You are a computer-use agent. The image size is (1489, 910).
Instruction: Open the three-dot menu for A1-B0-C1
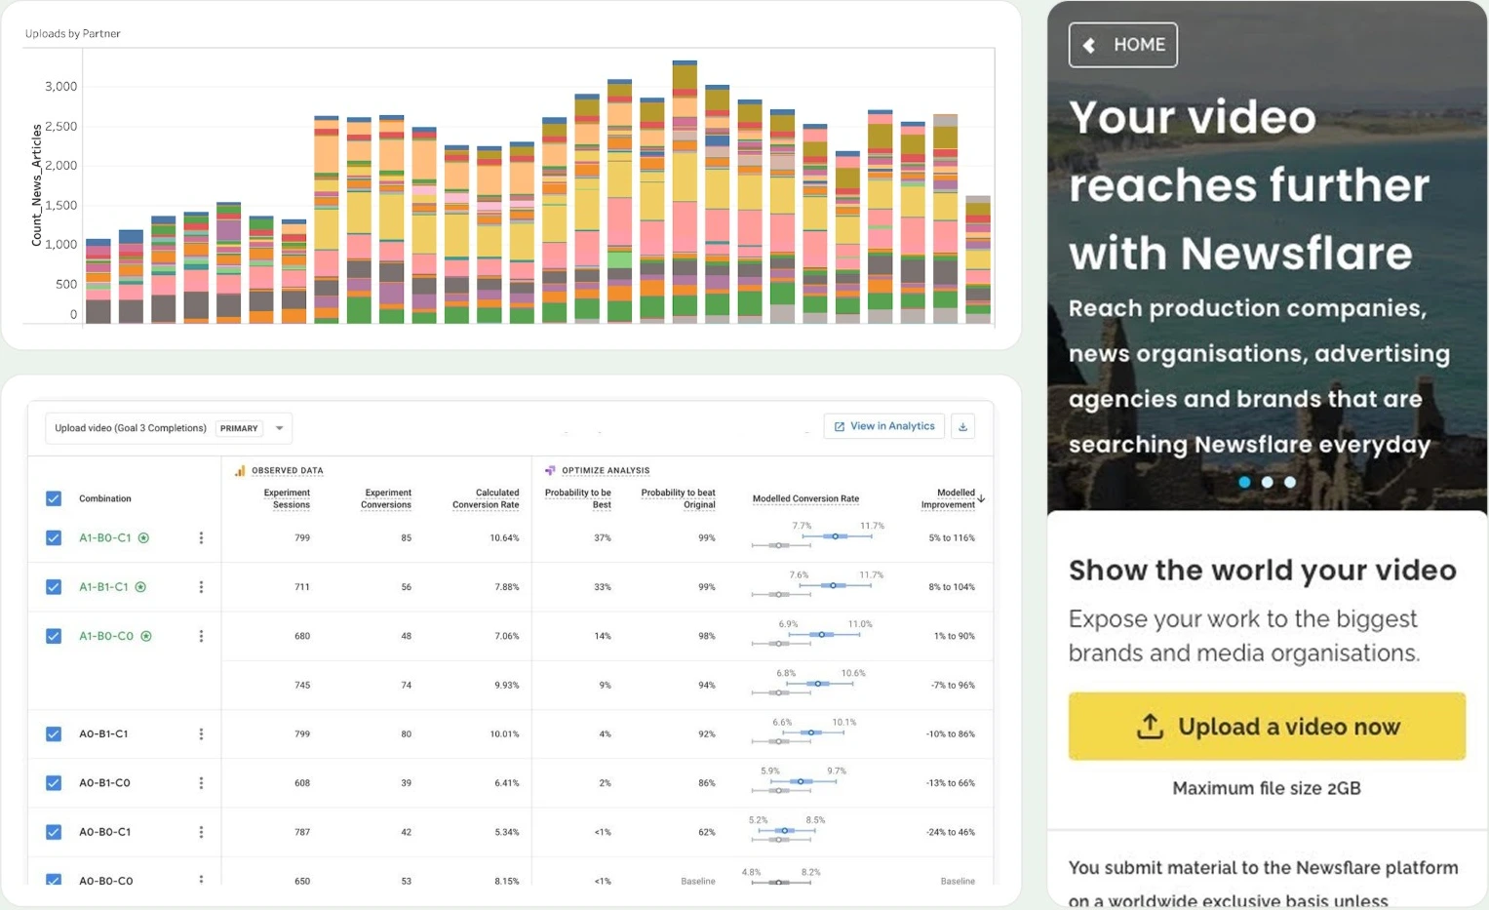click(201, 538)
